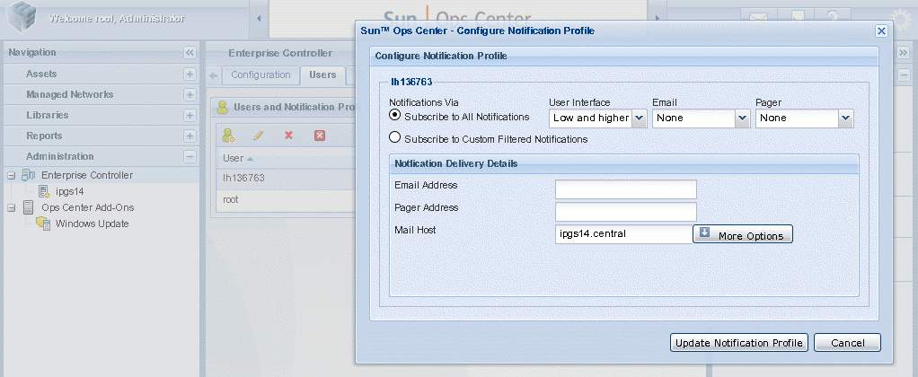Sort by the User column header
Screen dimensions: 918x377
pos(285,158)
